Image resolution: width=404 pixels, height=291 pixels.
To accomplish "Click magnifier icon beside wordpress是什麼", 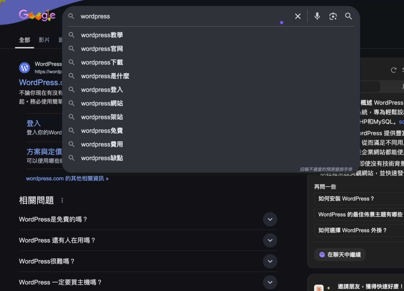I will tap(71, 76).
